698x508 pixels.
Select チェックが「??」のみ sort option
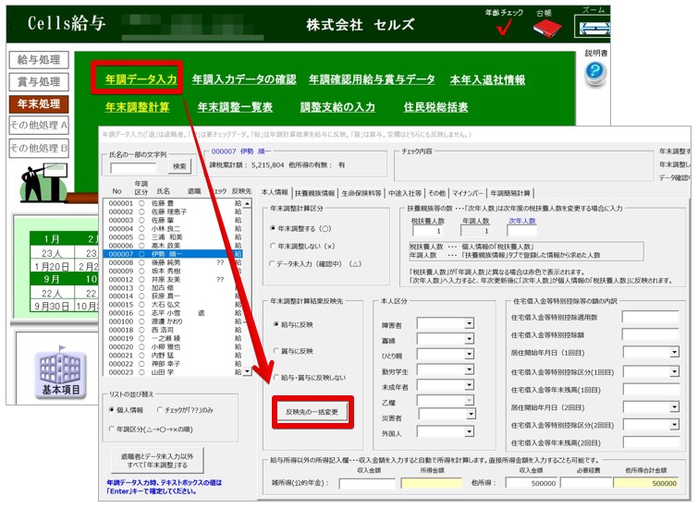pos(159,409)
